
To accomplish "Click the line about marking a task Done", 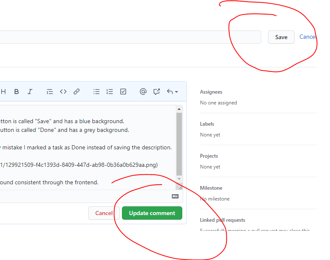I will point(86,147).
